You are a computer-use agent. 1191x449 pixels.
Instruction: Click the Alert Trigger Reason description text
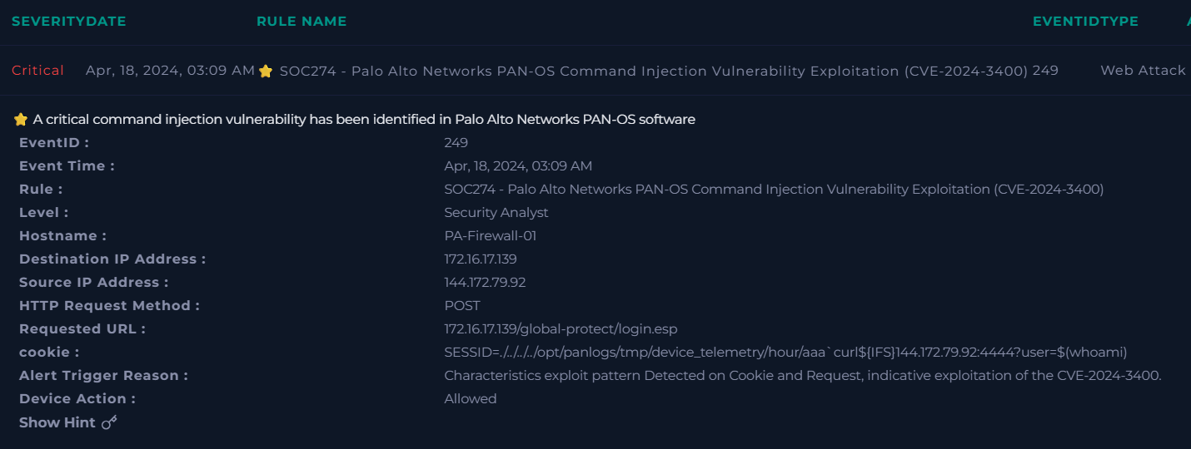click(x=802, y=376)
